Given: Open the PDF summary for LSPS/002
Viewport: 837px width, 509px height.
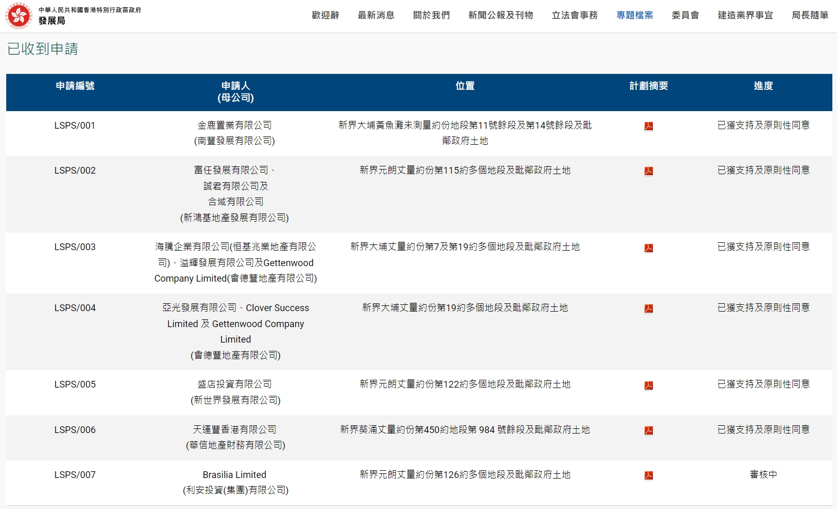Looking at the screenshot, I should click(648, 171).
